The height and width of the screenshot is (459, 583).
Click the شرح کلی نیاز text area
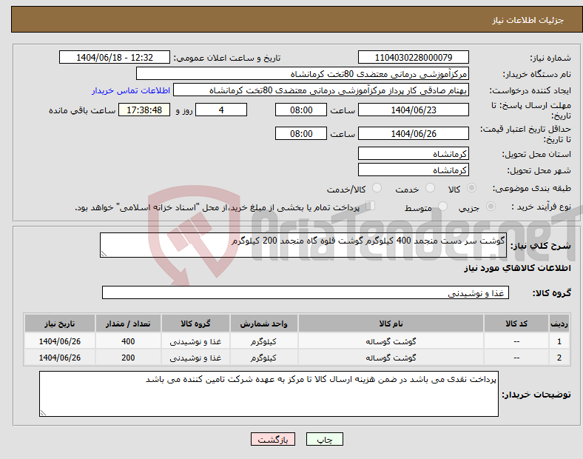pos(303,245)
